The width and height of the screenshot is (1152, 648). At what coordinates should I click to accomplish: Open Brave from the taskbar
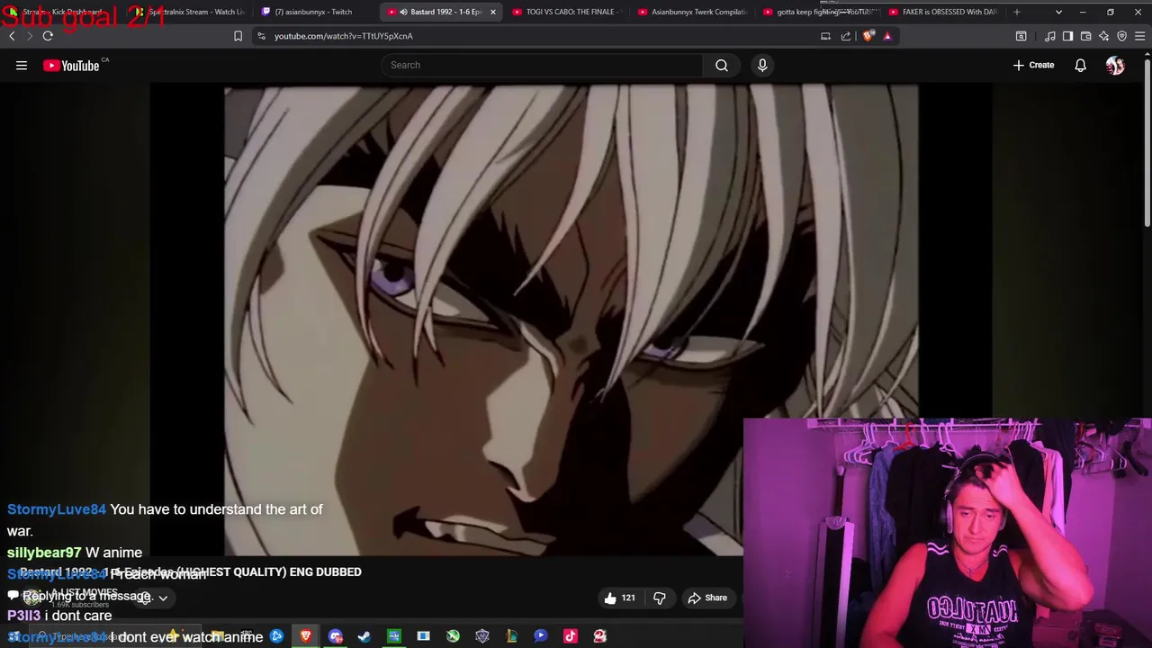[306, 636]
